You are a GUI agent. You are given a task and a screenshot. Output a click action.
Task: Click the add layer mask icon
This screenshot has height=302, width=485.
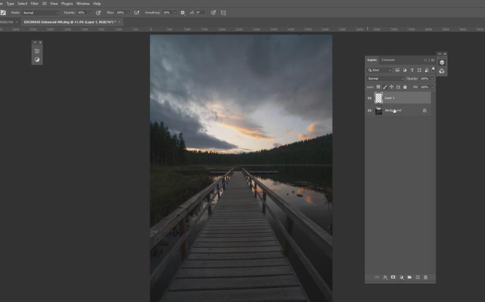393,277
